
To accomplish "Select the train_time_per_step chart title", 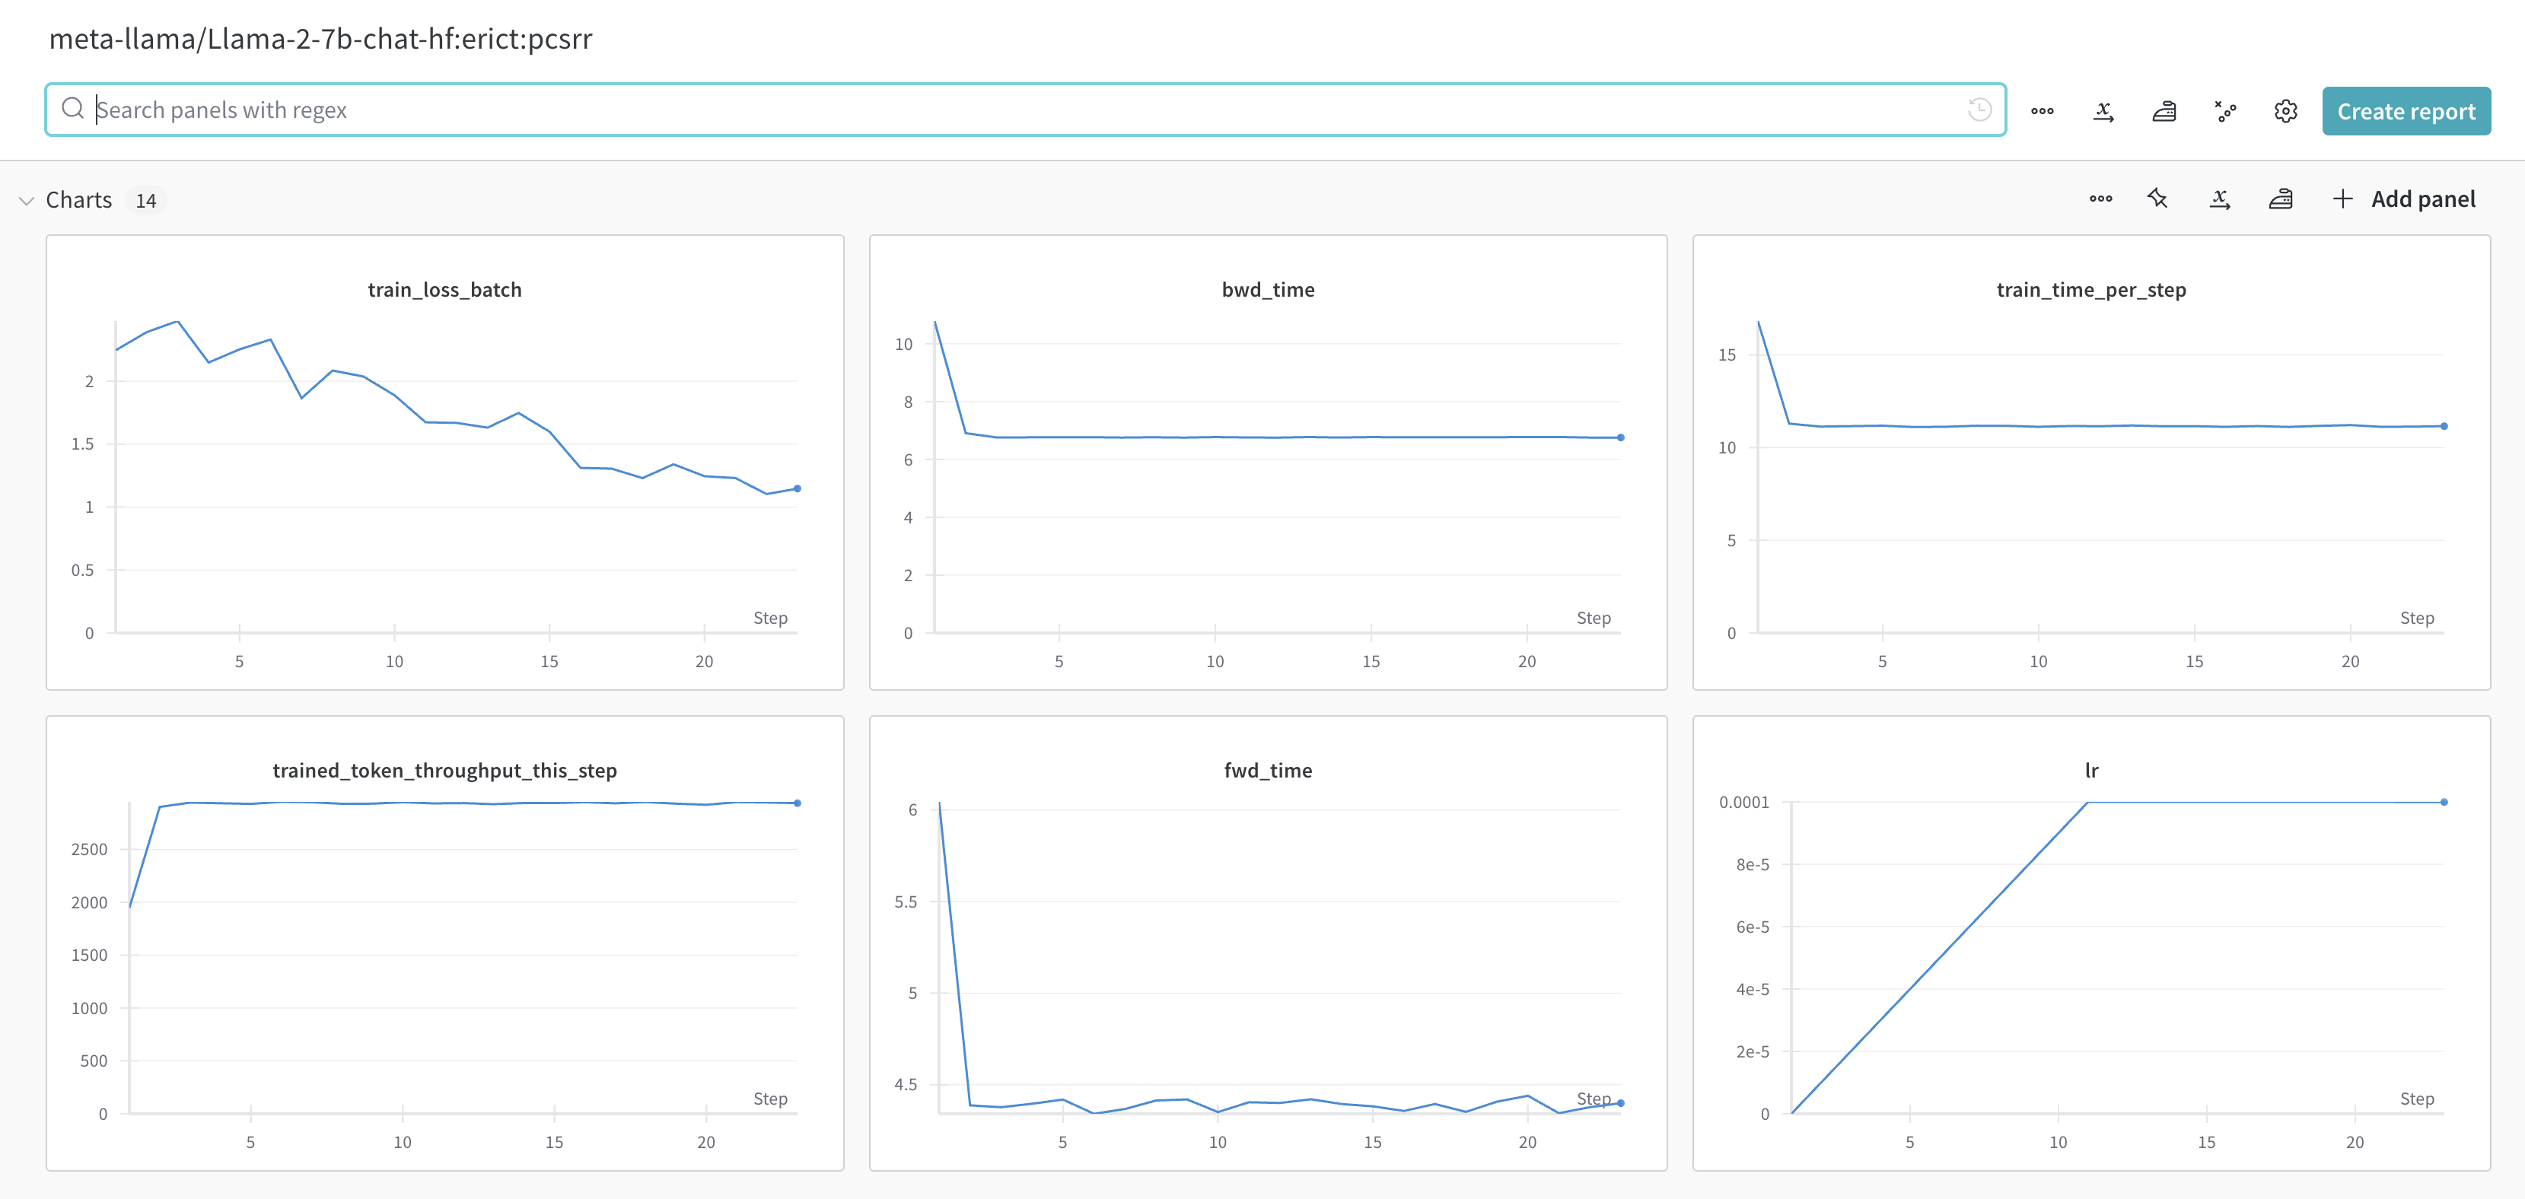I will [2092, 290].
